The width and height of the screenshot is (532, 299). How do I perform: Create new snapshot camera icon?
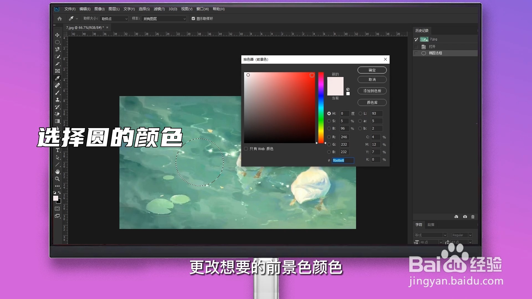465,217
